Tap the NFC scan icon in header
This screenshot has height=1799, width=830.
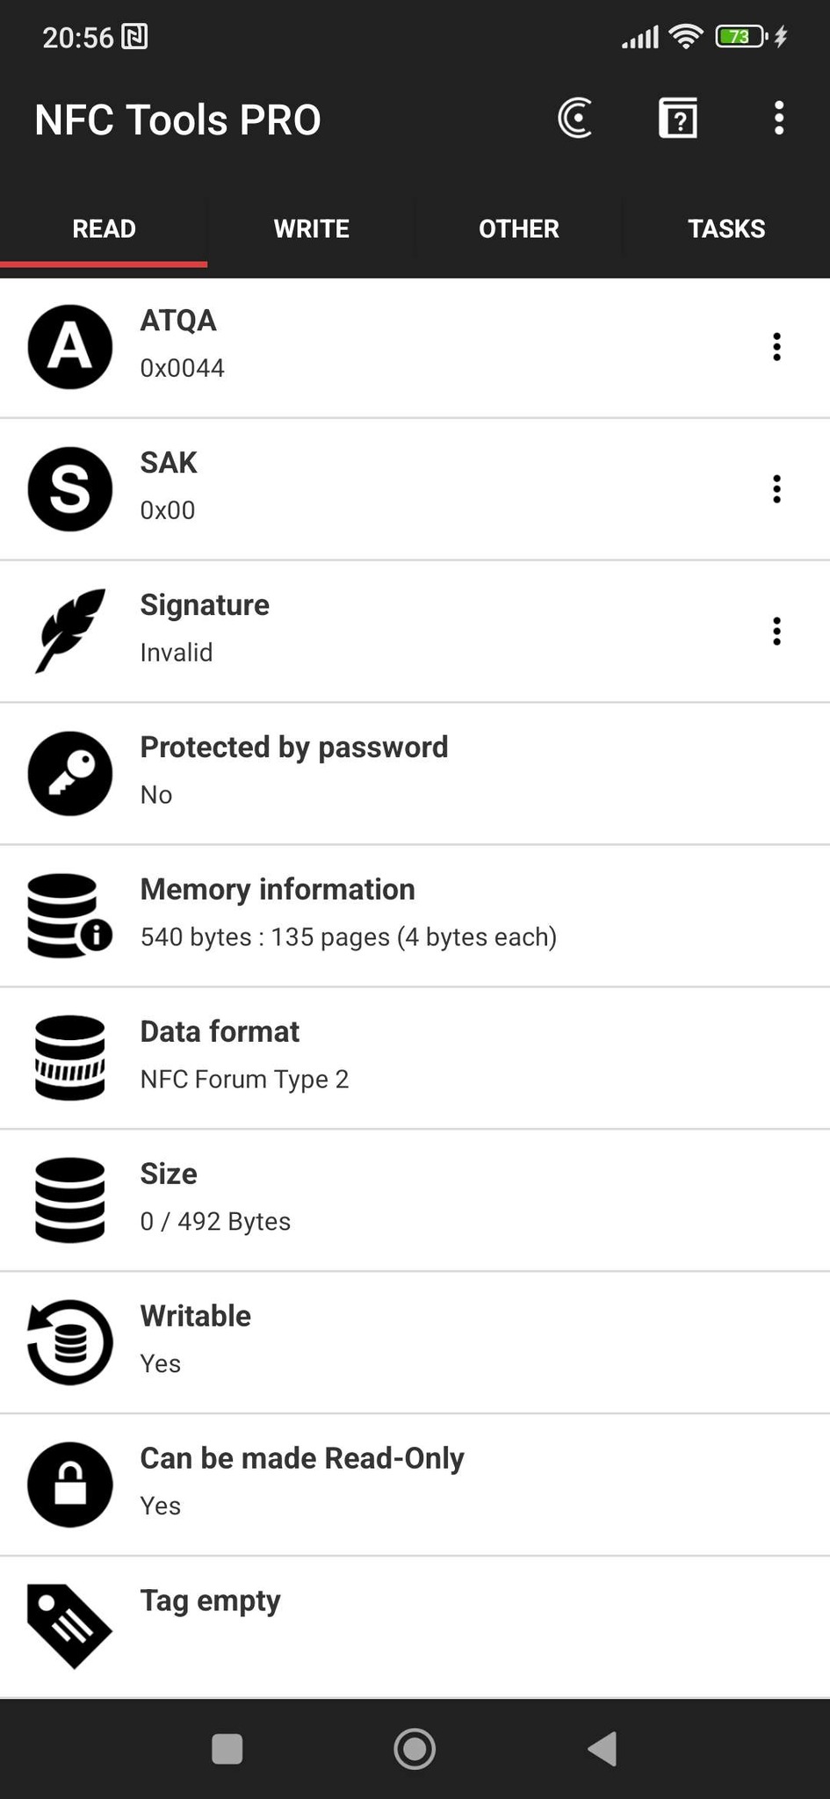tap(575, 119)
